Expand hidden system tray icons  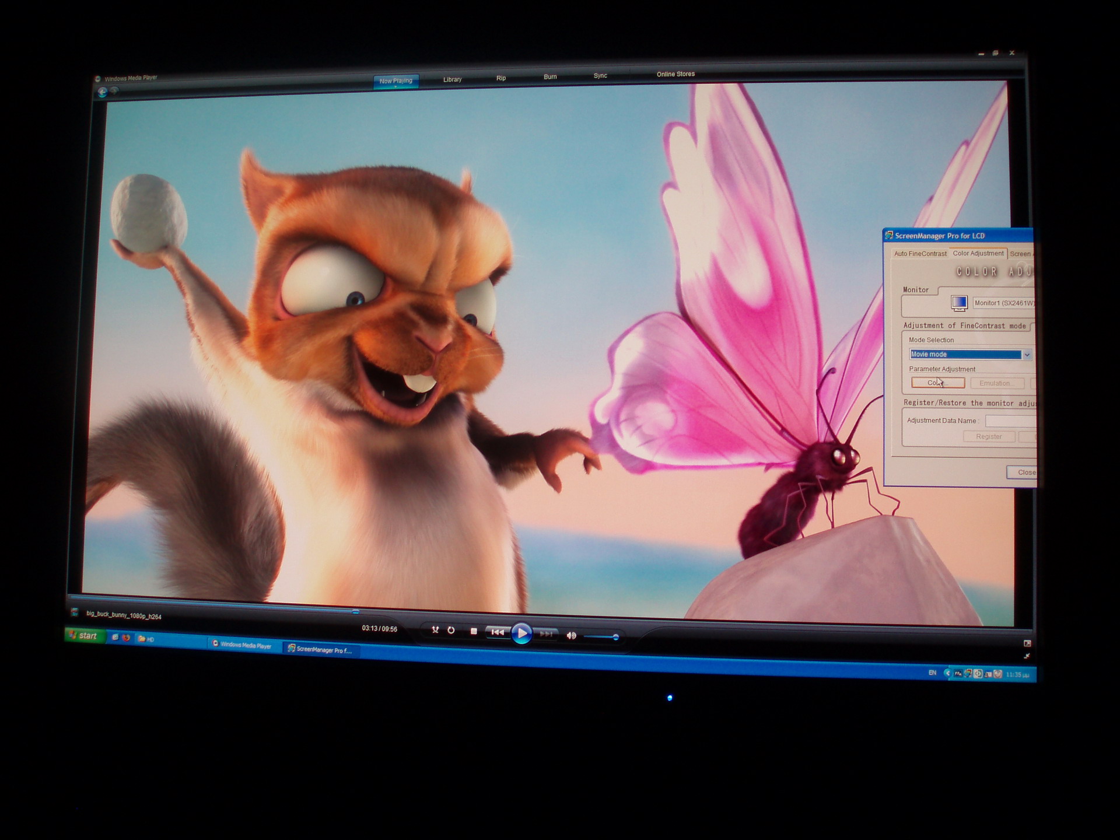click(947, 673)
